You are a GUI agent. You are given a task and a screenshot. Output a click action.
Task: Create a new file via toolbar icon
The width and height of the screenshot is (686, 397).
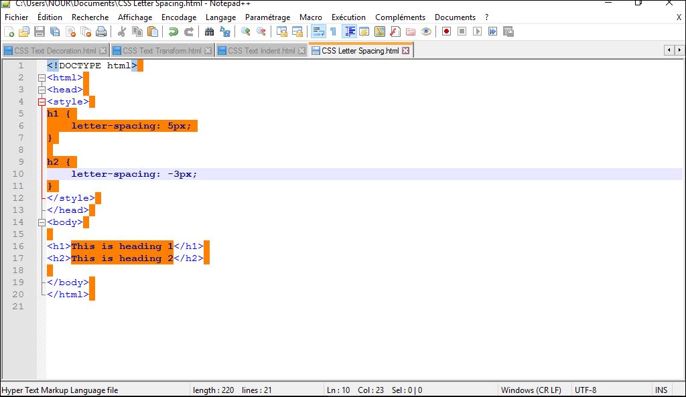(x=9, y=31)
